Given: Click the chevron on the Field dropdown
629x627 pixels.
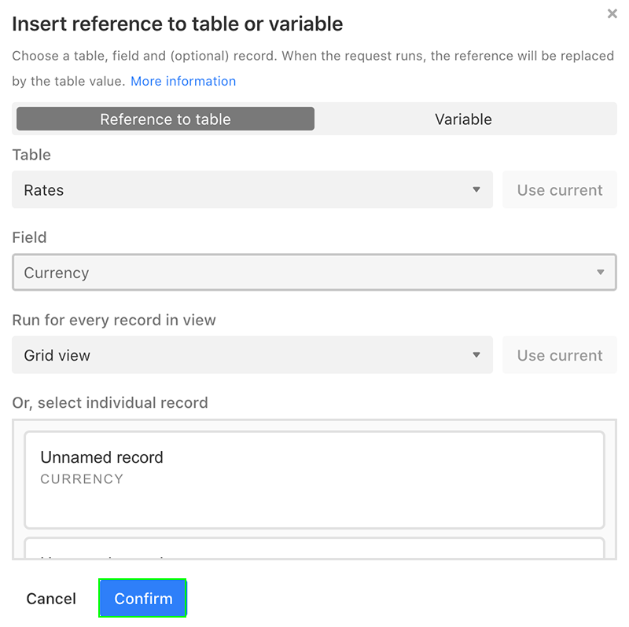Looking at the screenshot, I should pyautogui.click(x=601, y=272).
